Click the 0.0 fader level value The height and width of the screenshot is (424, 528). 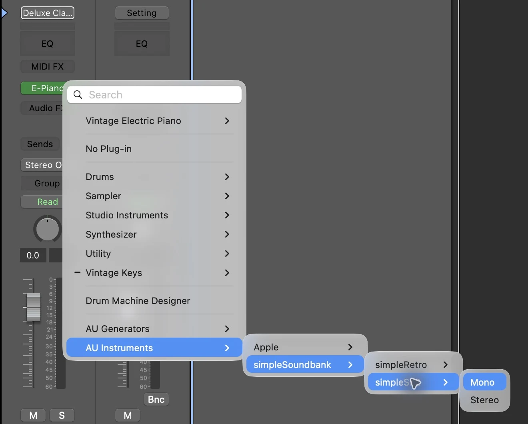[33, 255]
